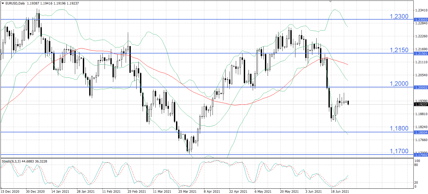The height and width of the screenshot is (194, 428).
Task: Select the most recent candlestick on chart
Action: point(348,103)
